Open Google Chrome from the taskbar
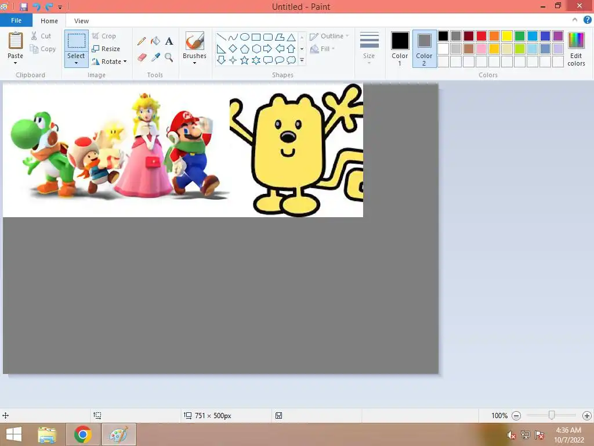 tap(82, 434)
